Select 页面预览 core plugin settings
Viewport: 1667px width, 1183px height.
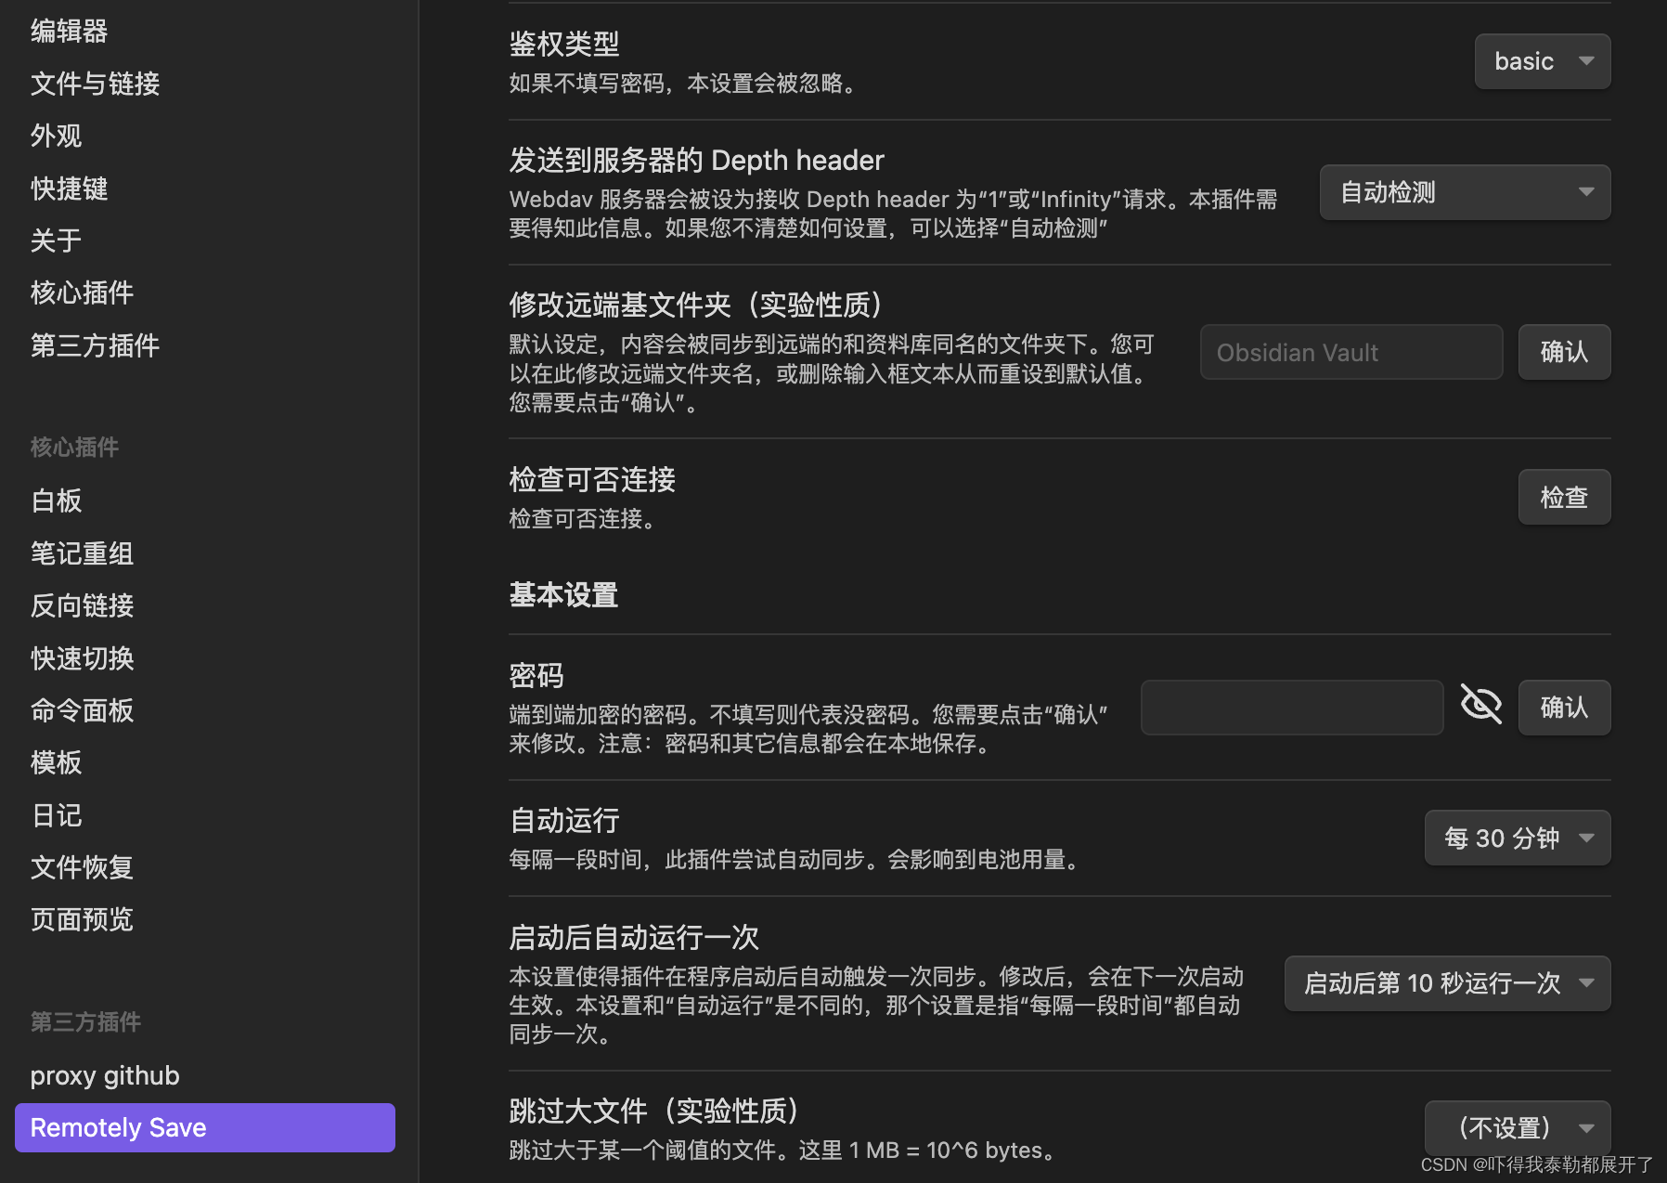[x=82, y=919]
